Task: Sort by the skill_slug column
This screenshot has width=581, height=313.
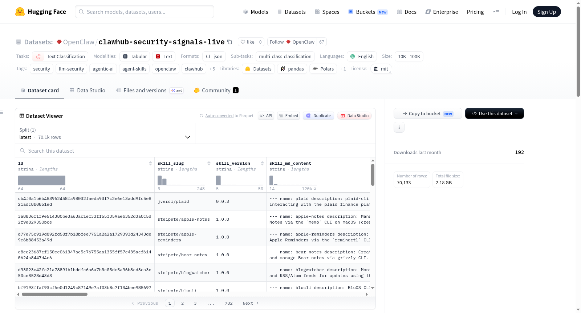Action: pyautogui.click(x=209, y=163)
